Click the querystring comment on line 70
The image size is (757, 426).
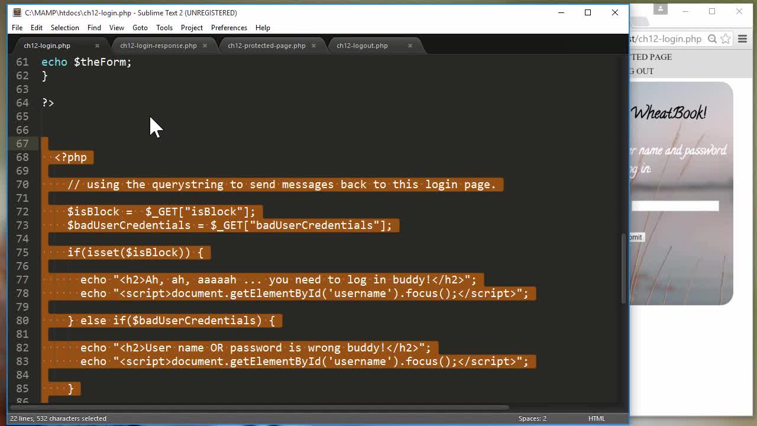pos(282,184)
